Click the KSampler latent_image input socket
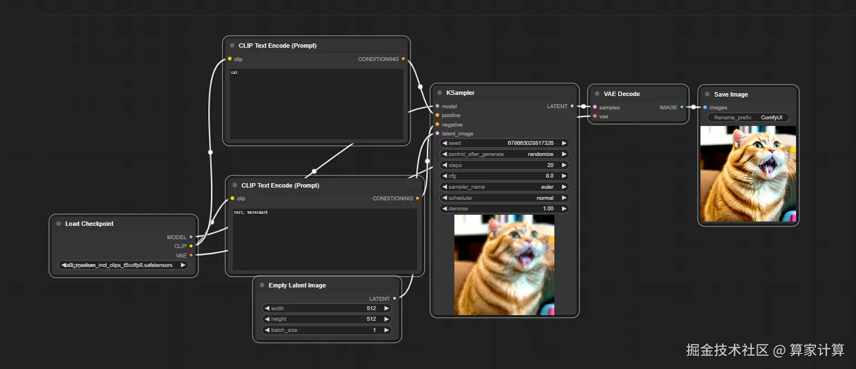856x369 pixels. [x=437, y=133]
